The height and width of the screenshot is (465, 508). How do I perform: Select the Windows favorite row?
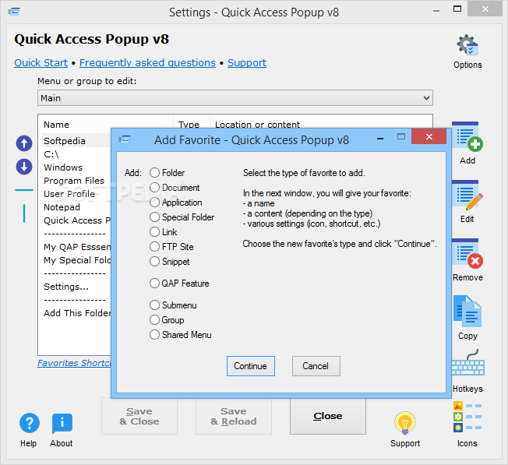click(75, 167)
